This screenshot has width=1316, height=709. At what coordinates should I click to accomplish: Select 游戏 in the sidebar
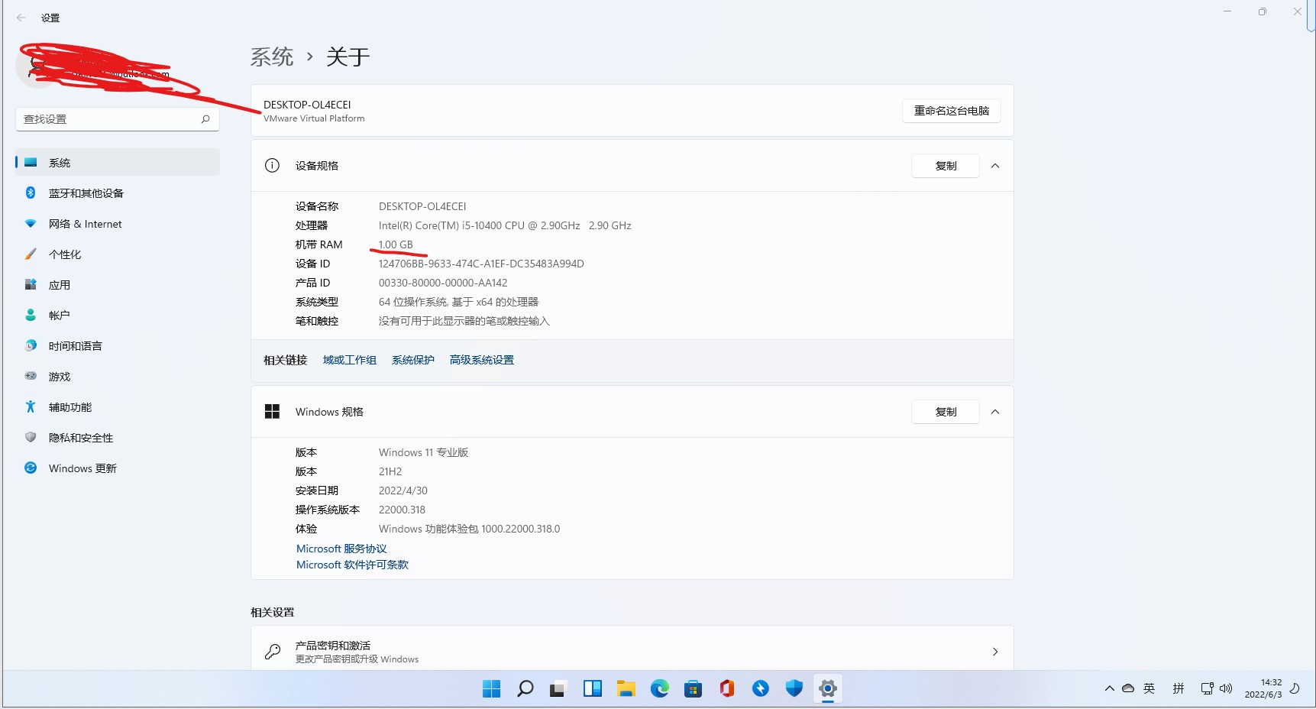tap(118, 377)
